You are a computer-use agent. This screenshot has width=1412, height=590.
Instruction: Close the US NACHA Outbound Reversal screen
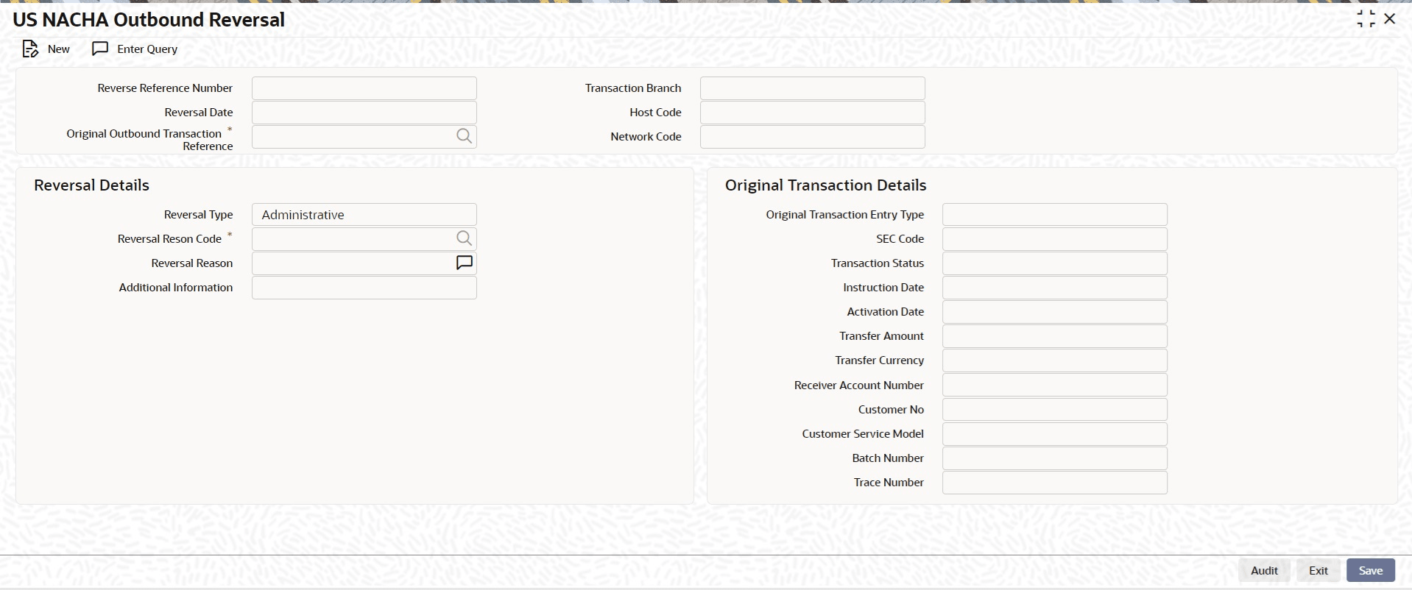click(1390, 19)
